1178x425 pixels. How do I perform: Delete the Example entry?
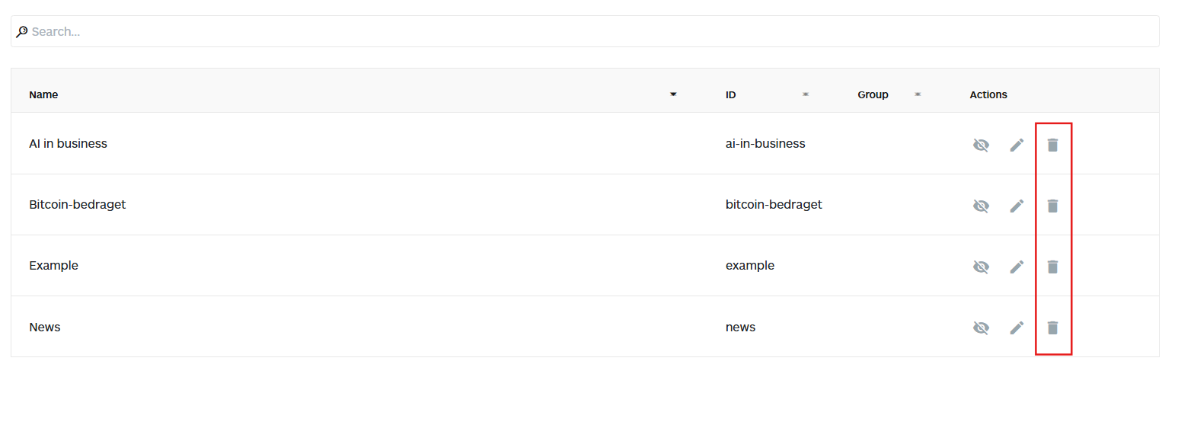[x=1052, y=267]
